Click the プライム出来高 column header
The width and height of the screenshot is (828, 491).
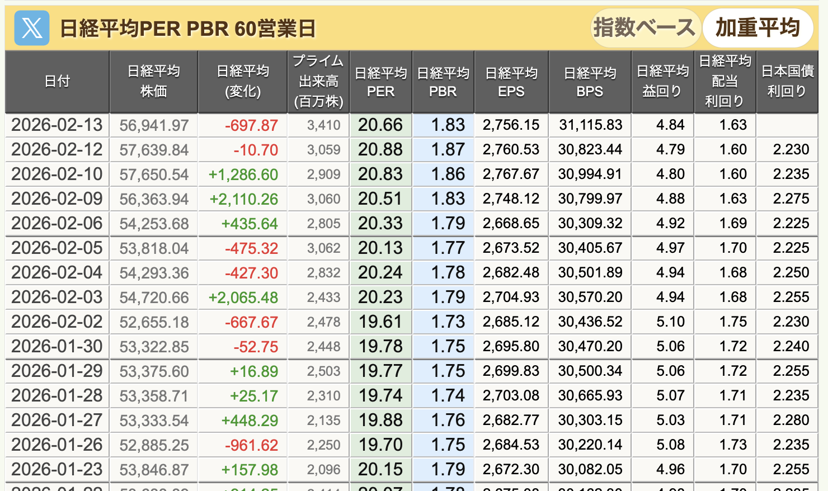tap(318, 82)
